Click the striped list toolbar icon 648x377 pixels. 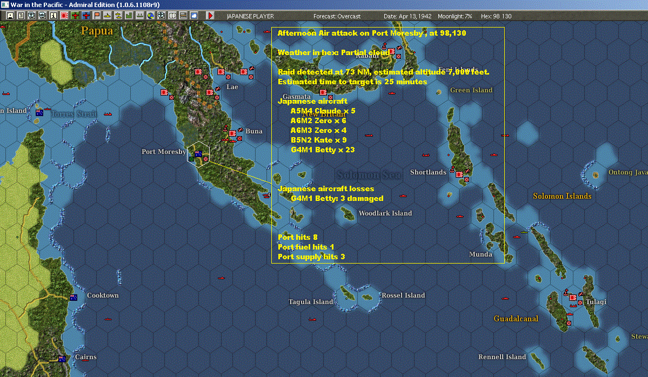tap(183, 16)
